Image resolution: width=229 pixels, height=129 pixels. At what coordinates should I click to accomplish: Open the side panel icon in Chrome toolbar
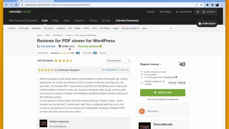tap(212, 5)
